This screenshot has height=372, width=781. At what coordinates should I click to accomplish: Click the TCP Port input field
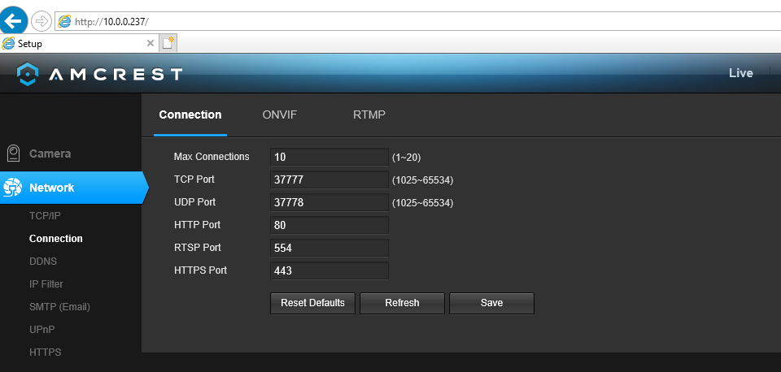329,180
